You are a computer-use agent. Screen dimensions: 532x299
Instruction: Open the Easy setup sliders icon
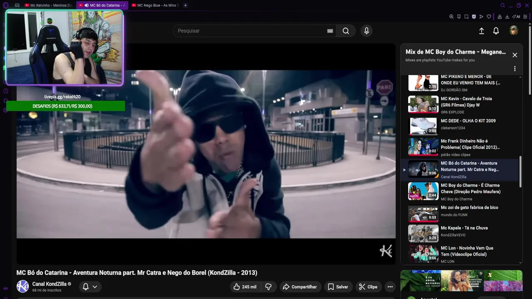tap(526, 17)
